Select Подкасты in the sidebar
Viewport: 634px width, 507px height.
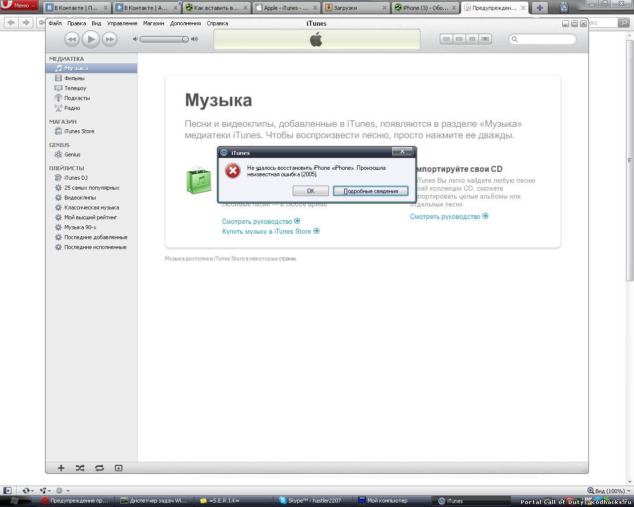[92, 98]
